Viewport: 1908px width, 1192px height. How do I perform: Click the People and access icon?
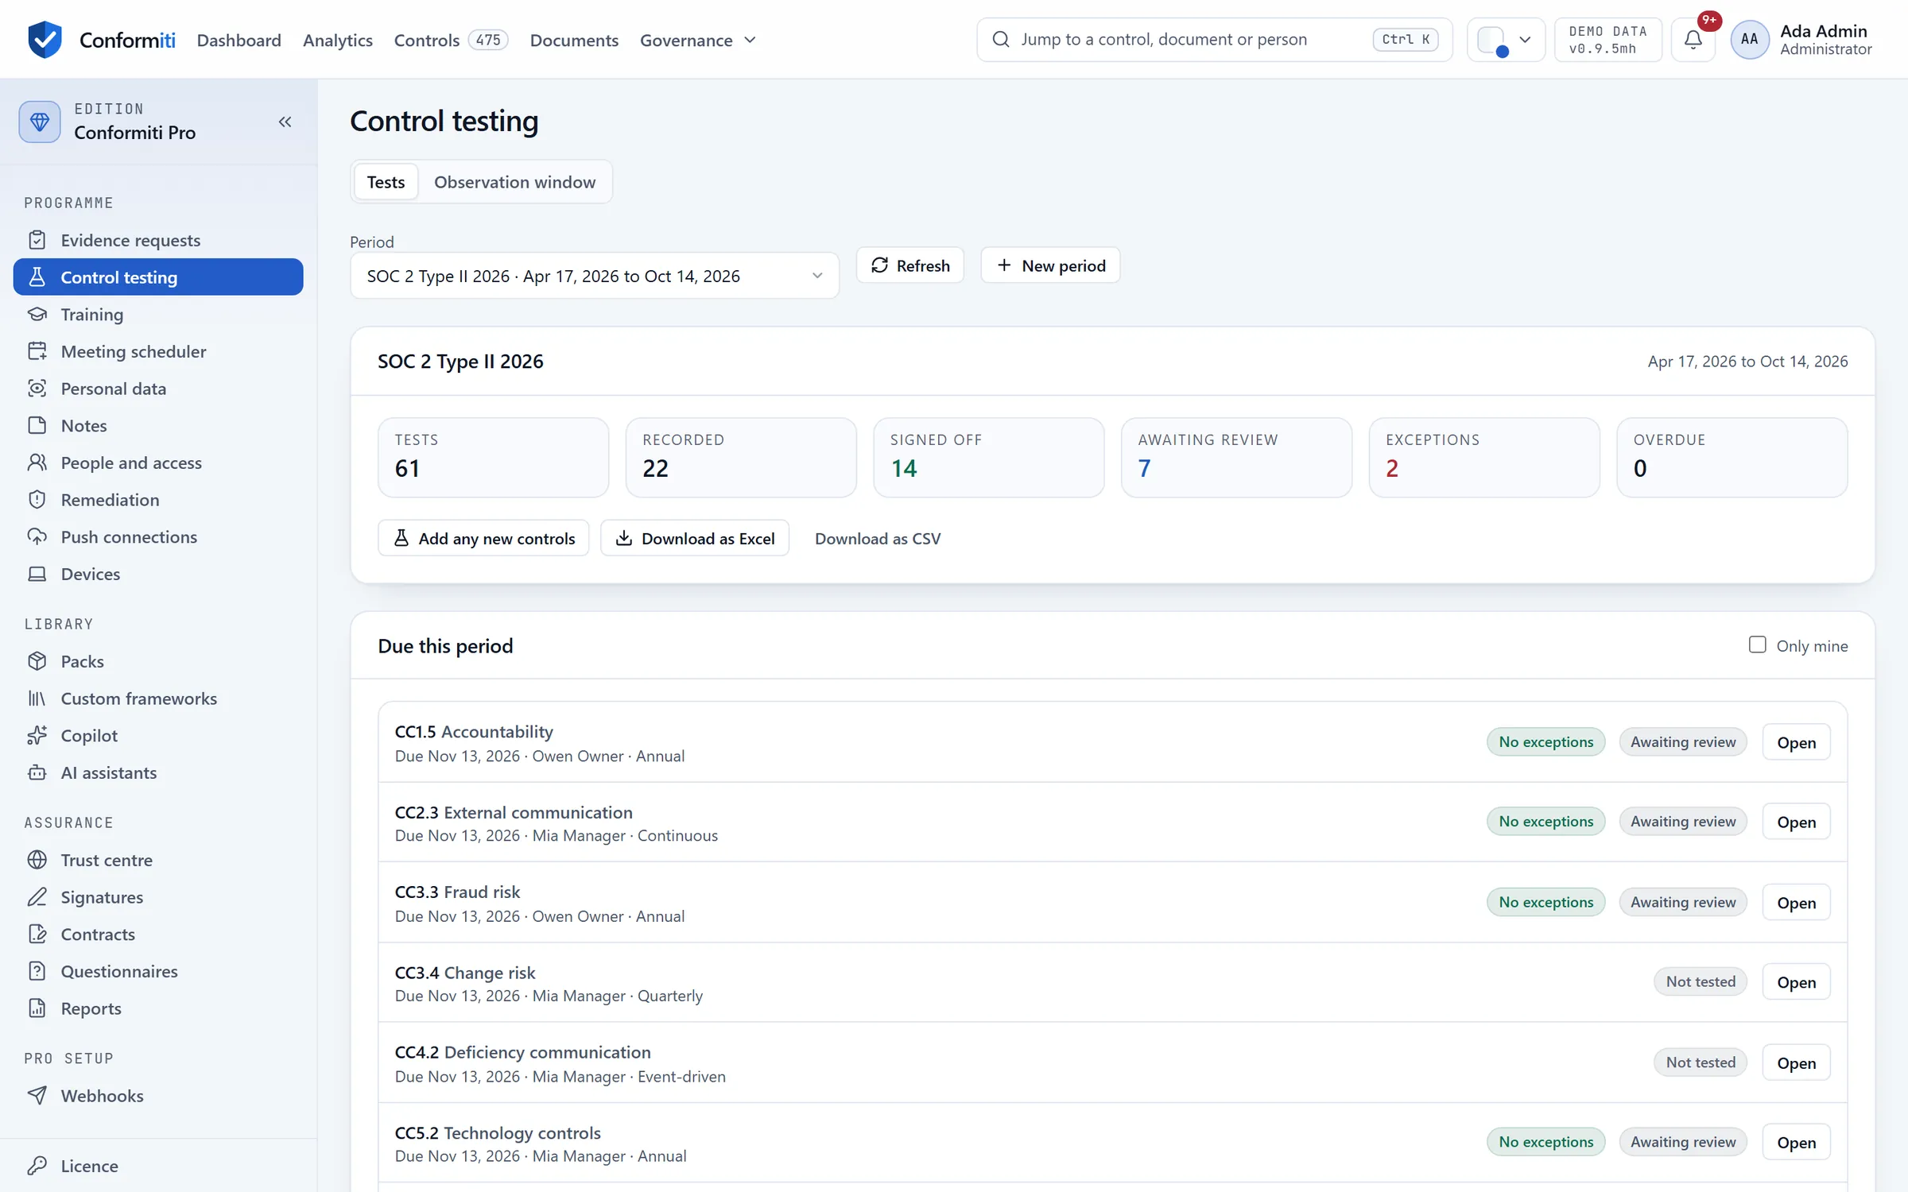click(x=37, y=462)
